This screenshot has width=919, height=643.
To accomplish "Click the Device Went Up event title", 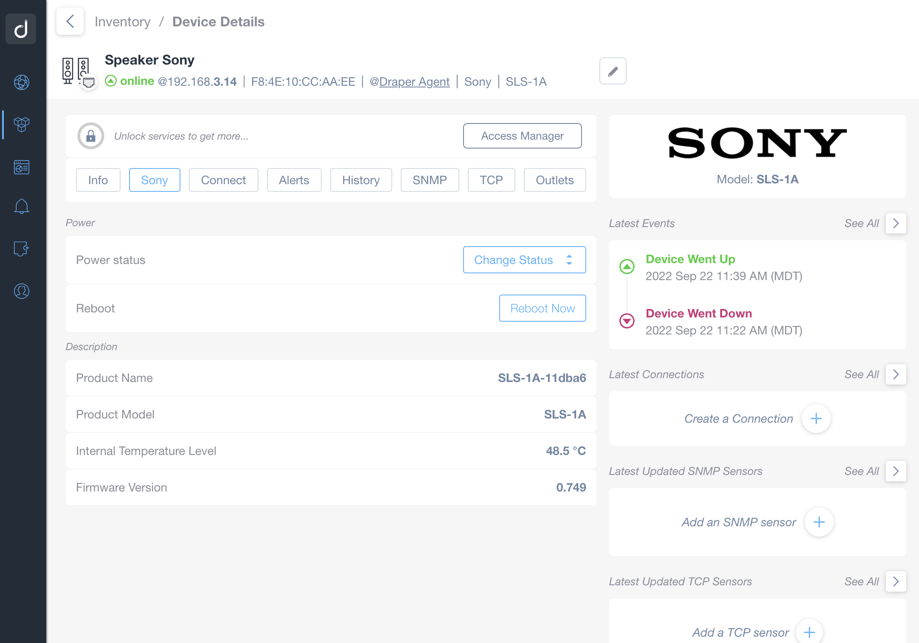I will (x=690, y=259).
